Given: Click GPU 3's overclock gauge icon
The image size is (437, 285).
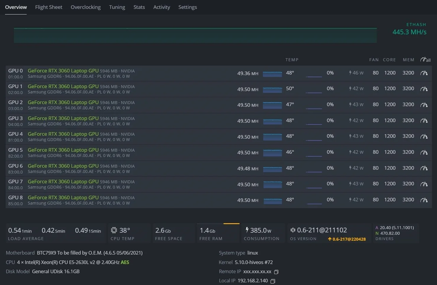Looking at the screenshot, I should [424, 121].
